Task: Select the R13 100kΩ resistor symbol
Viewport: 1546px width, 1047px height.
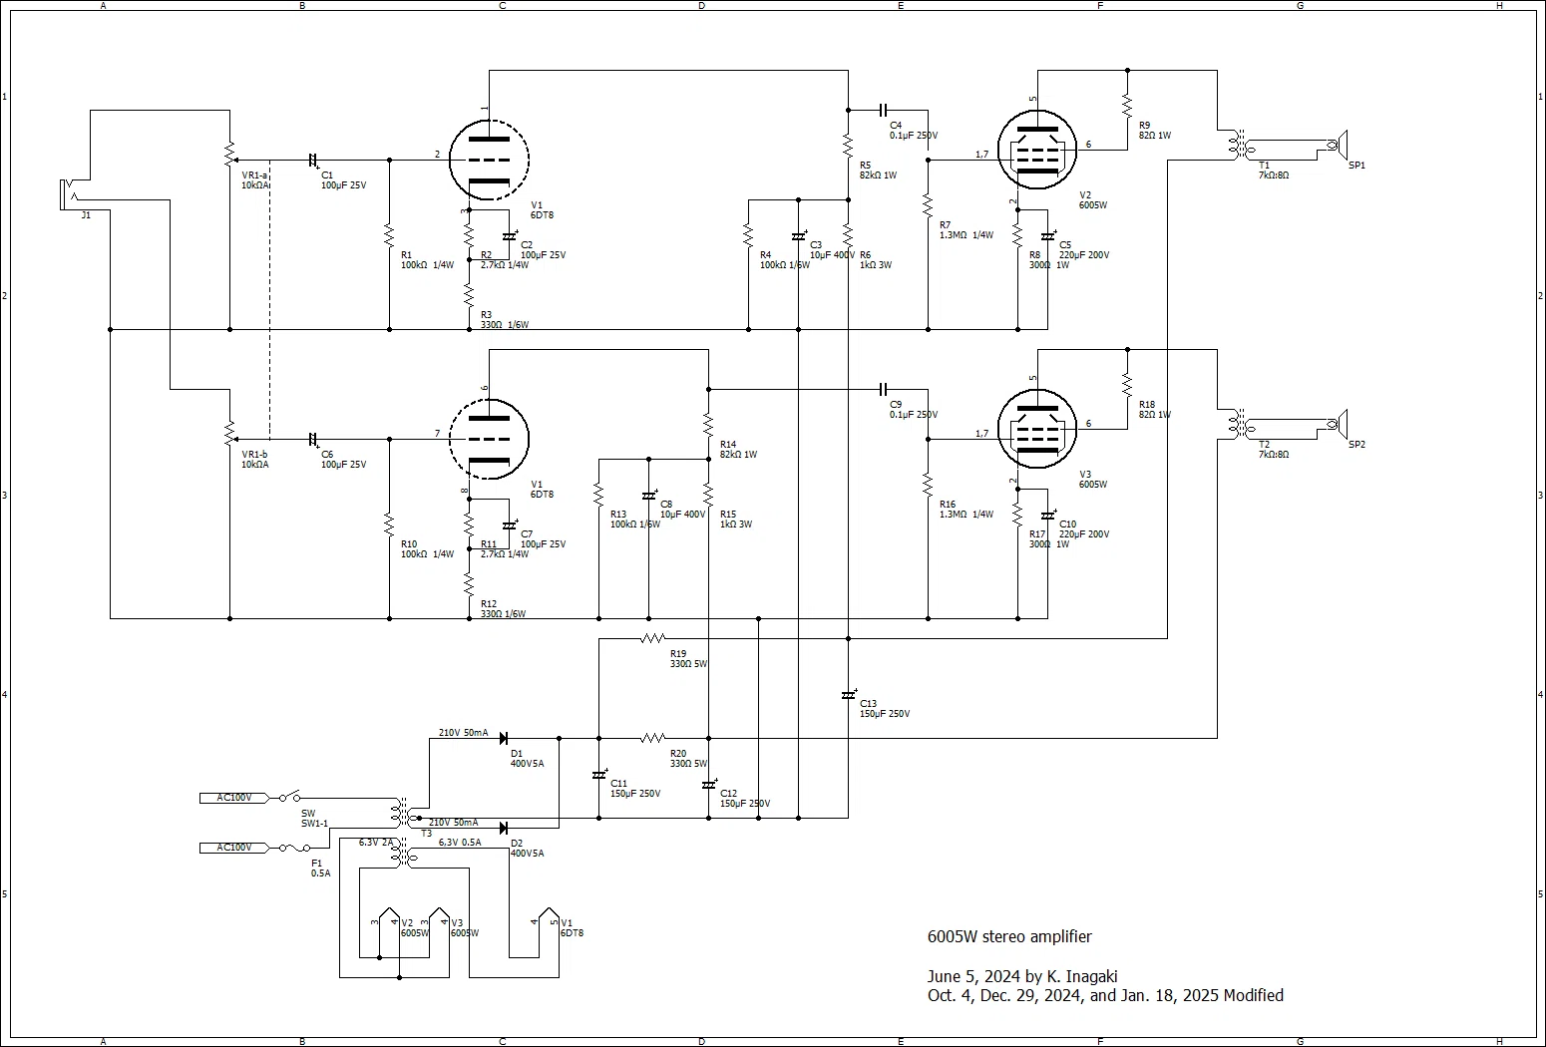Action: 598,494
